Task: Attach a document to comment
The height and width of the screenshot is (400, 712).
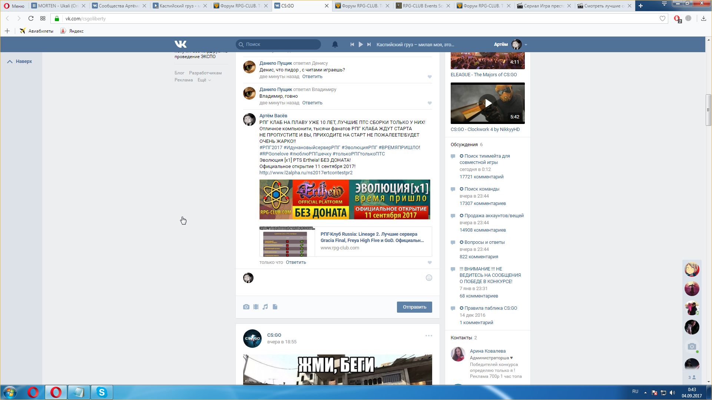Action: click(275, 307)
